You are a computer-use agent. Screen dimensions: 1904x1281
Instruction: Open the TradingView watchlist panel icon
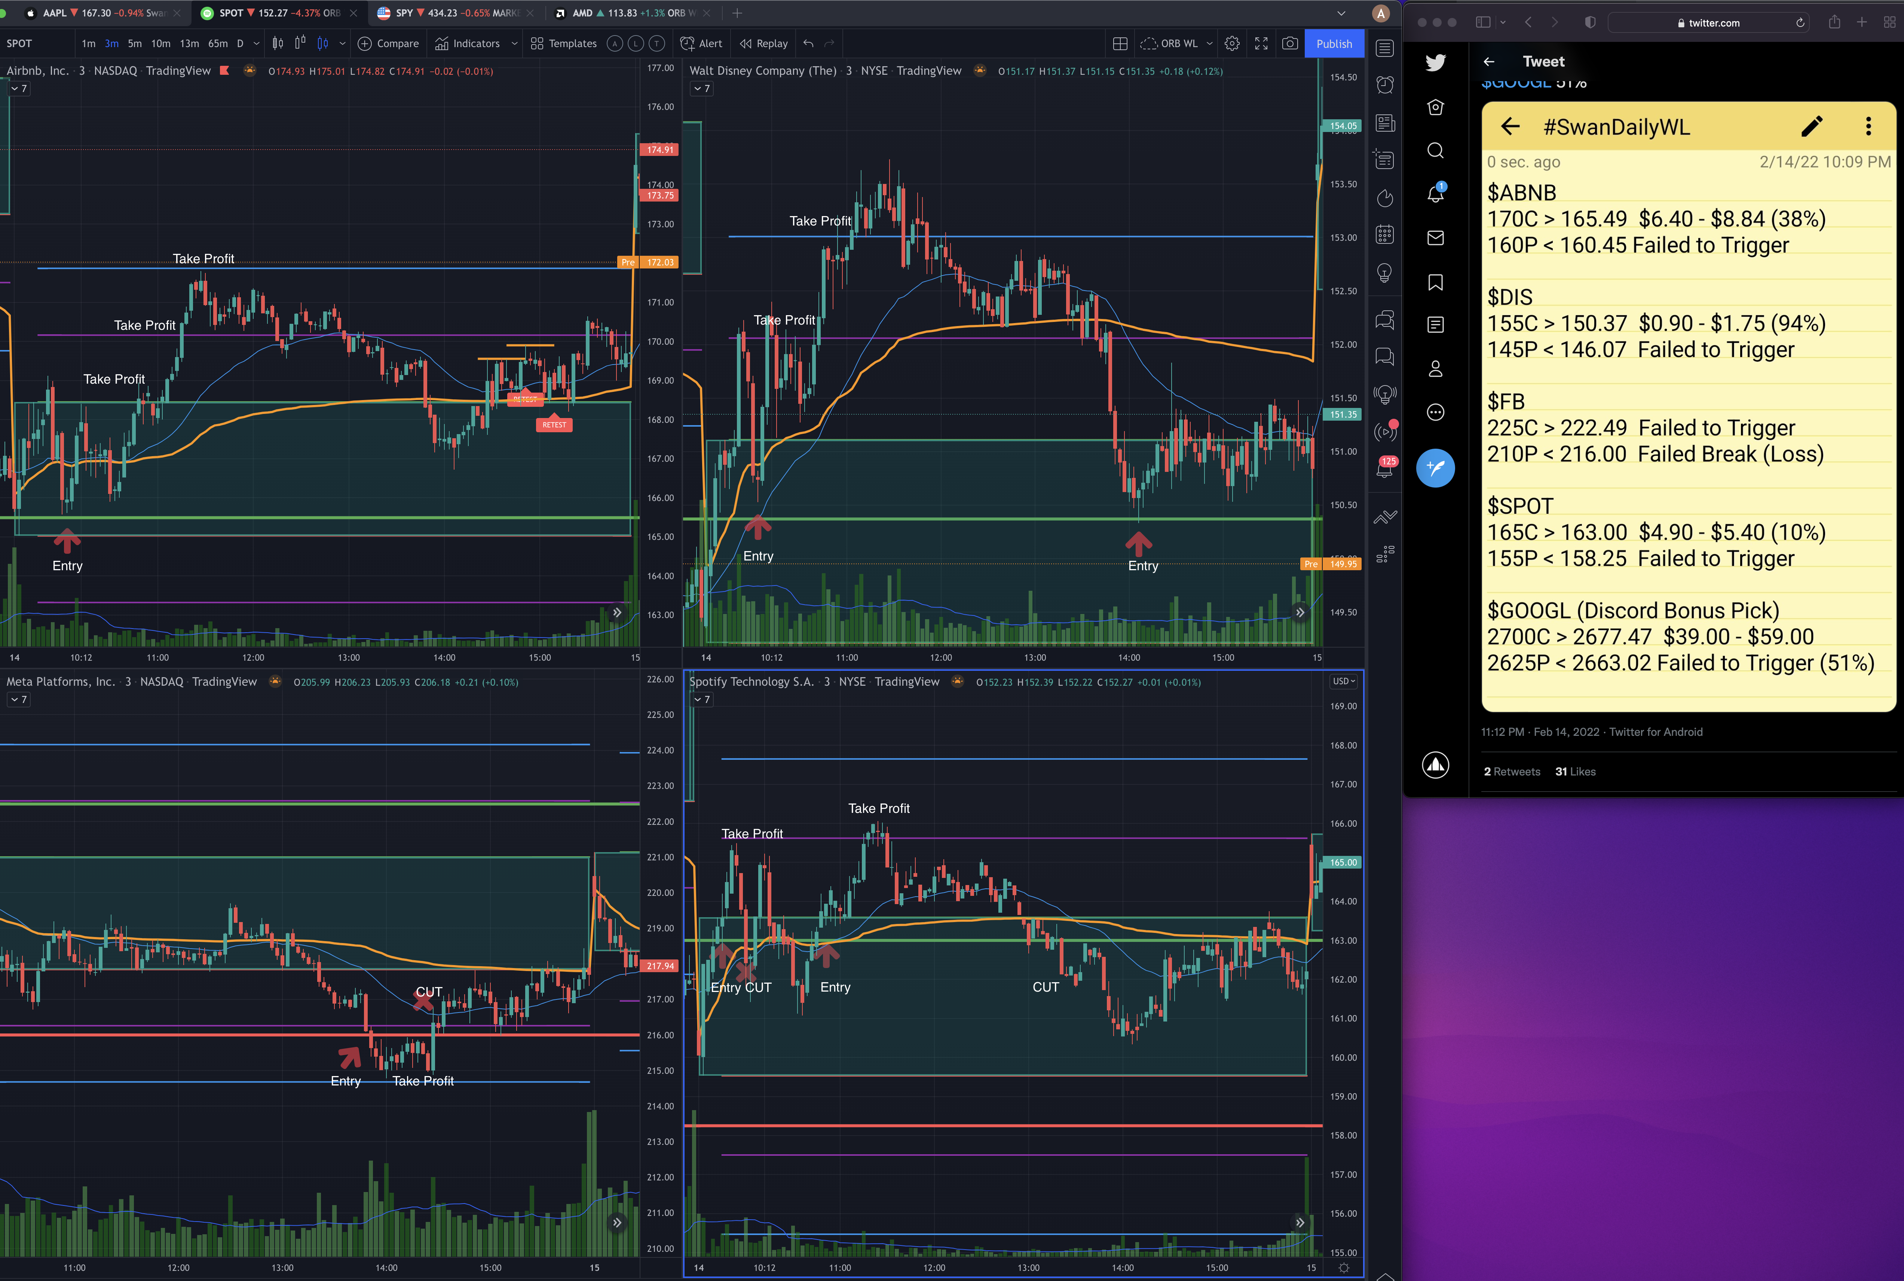[1384, 47]
